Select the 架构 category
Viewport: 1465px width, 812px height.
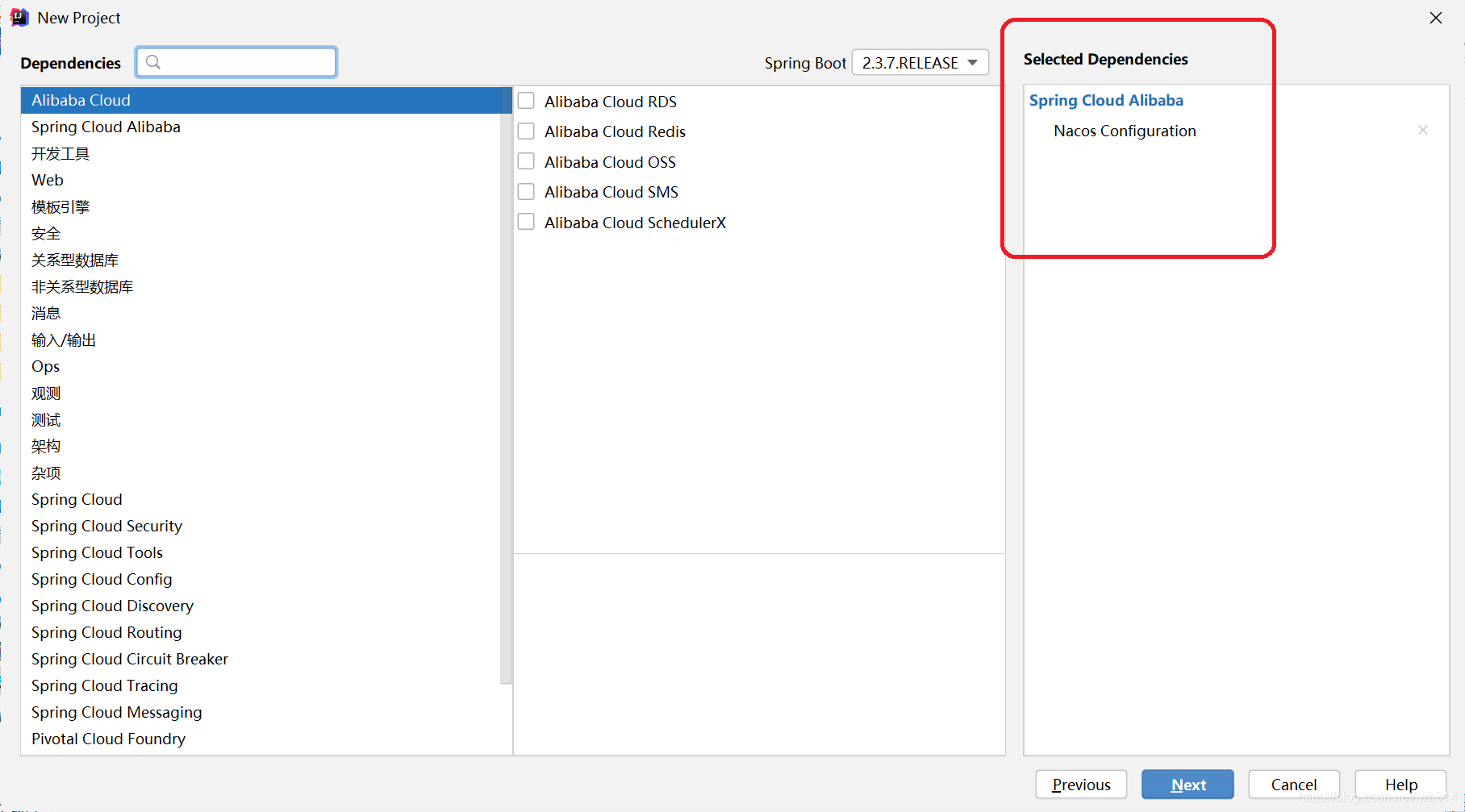click(261, 446)
